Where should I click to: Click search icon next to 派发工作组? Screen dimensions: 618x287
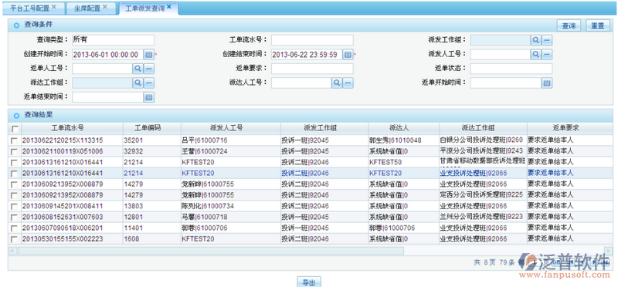535,40
